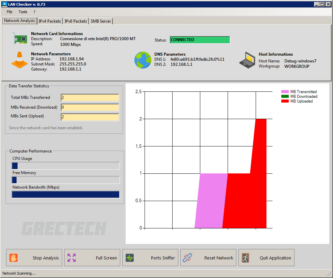Click the Intel PRO/1000 MT description text
333x278 pixels.
tap(98, 39)
